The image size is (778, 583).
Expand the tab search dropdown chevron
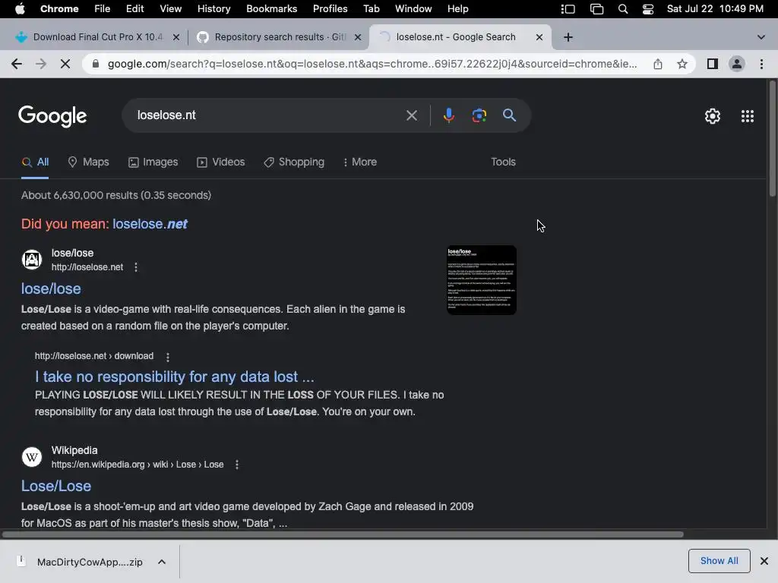(761, 37)
